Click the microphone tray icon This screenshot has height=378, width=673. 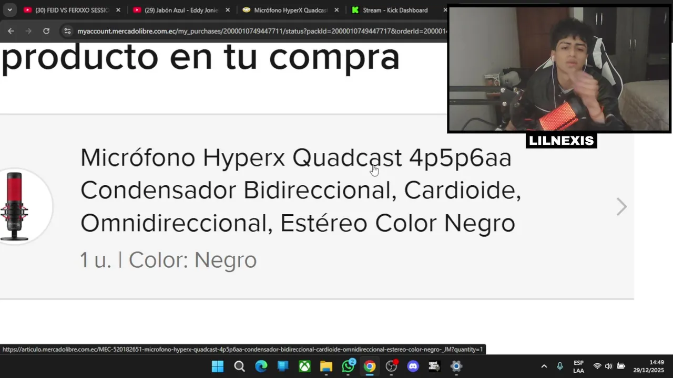(x=560, y=366)
